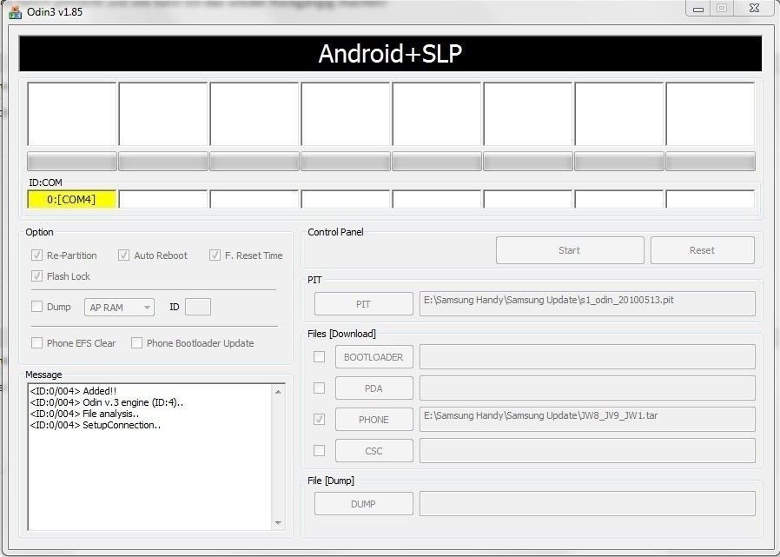Image resolution: width=780 pixels, height=557 pixels.
Task: Click the Start button
Action: tap(570, 250)
